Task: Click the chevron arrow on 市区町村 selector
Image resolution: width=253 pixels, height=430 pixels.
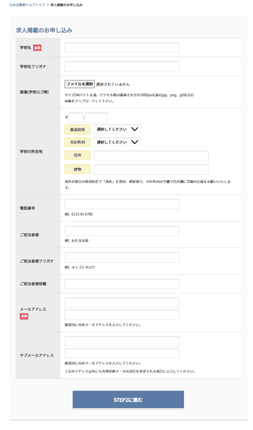Action: tap(134, 142)
